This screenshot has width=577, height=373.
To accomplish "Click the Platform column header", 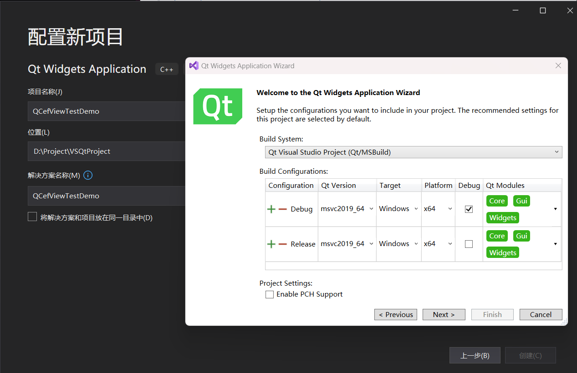I will coord(438,186).
